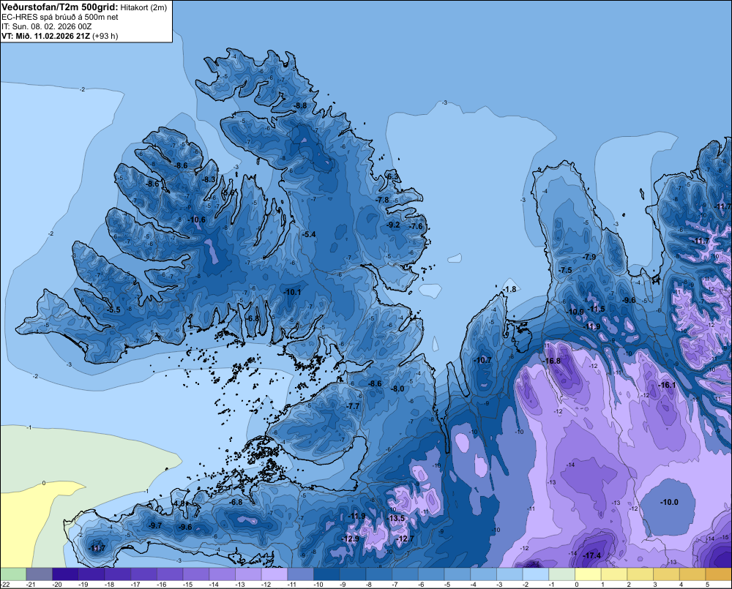The height and width of the screenshot is (589, 732).
Task: Click the -10.1 temperature label
Action: coord(293,292)
